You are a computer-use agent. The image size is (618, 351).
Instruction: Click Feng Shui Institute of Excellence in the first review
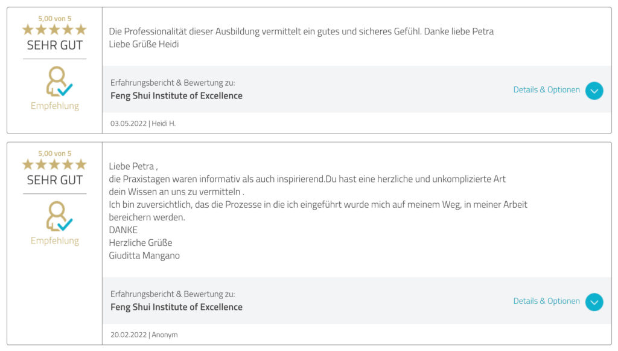176,96
